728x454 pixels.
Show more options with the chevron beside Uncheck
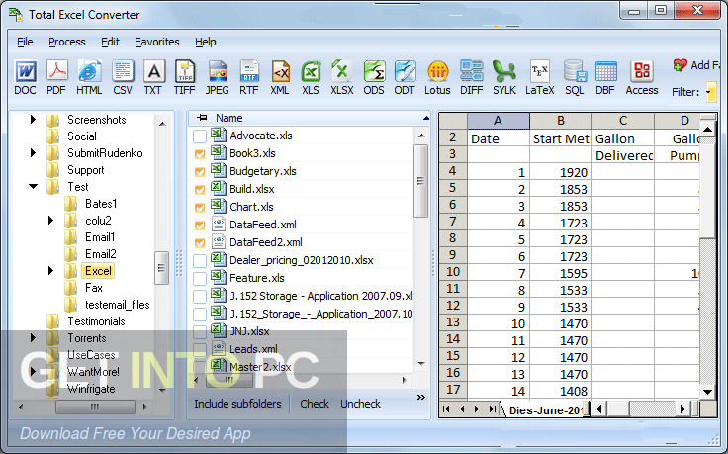pos(421,398)
